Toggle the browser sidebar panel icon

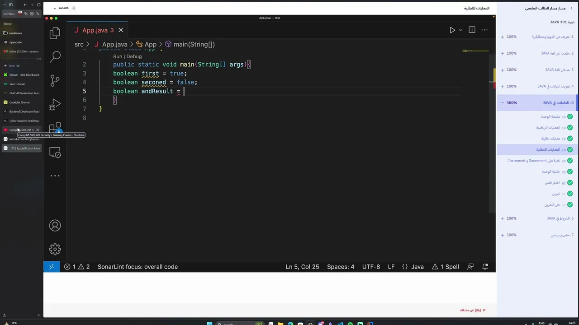11,5
